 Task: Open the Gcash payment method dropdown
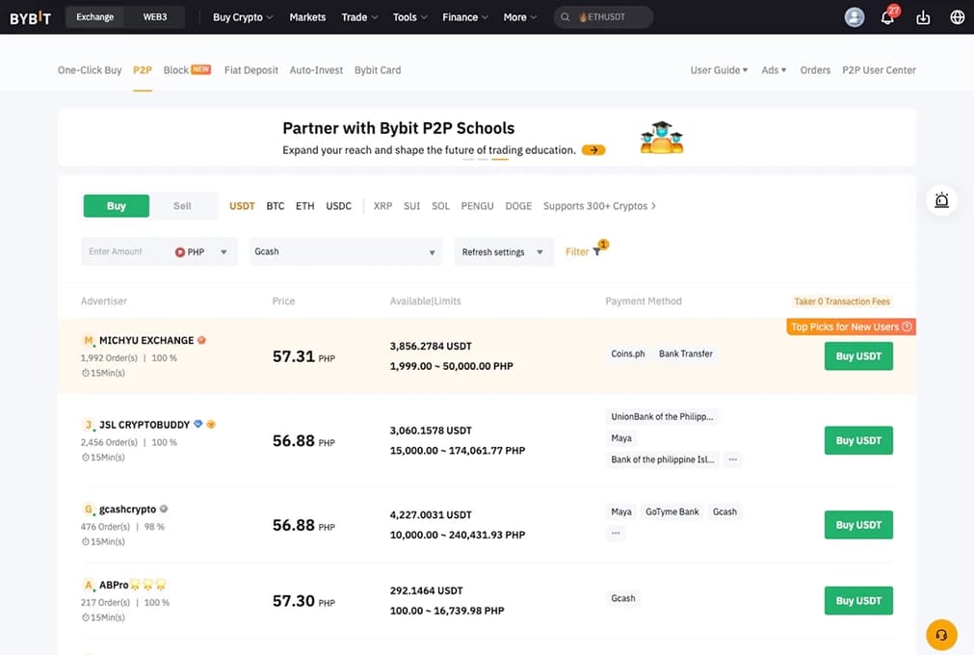pyautogui.click(x=345, y=252)
